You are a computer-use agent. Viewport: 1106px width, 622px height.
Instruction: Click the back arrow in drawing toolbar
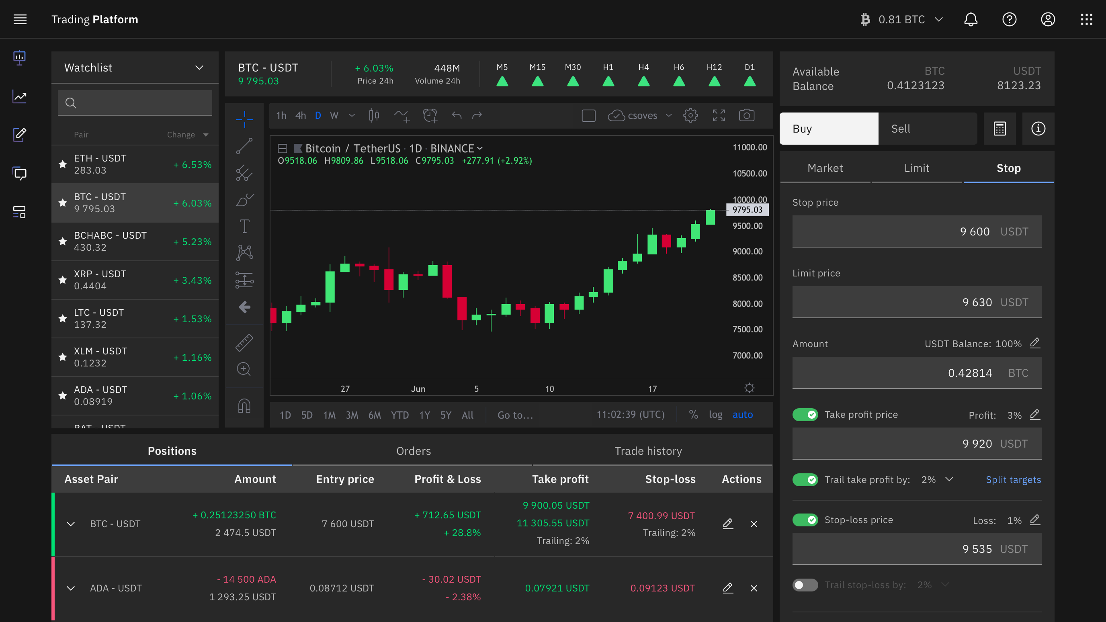point(245,307)
